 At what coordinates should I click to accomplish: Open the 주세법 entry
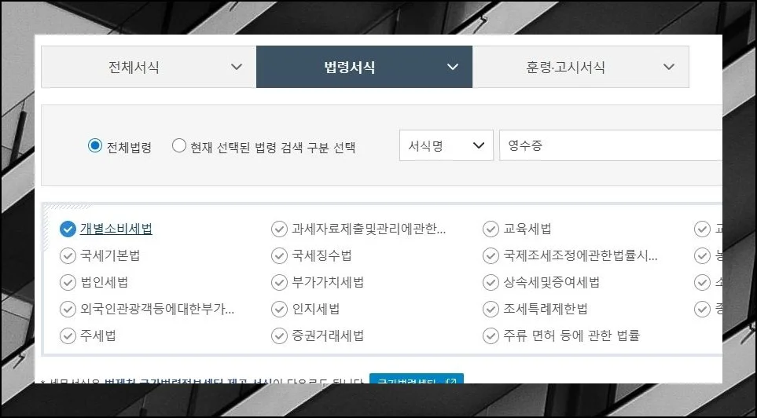(x=98, y=335)
